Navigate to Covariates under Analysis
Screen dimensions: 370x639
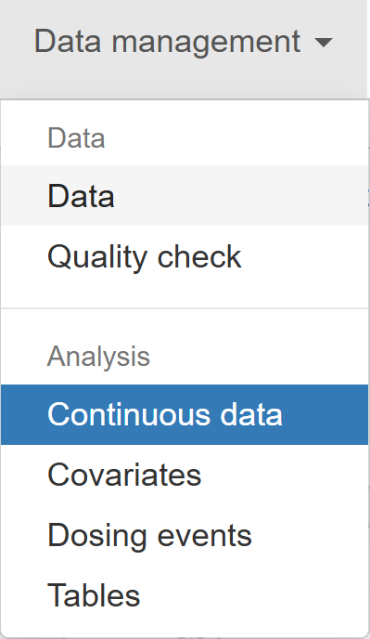click(x=185, y=475)
